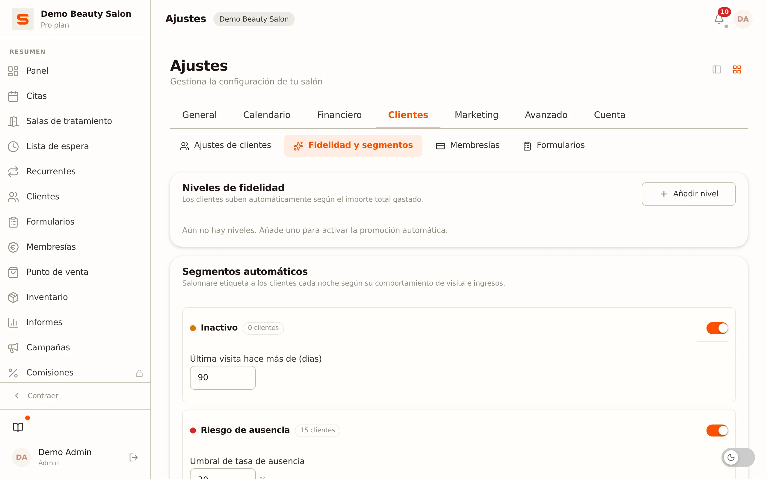767x479 pixels.
Task: Click the Lista de espera clock icon
Action: (x=13, y=146)
